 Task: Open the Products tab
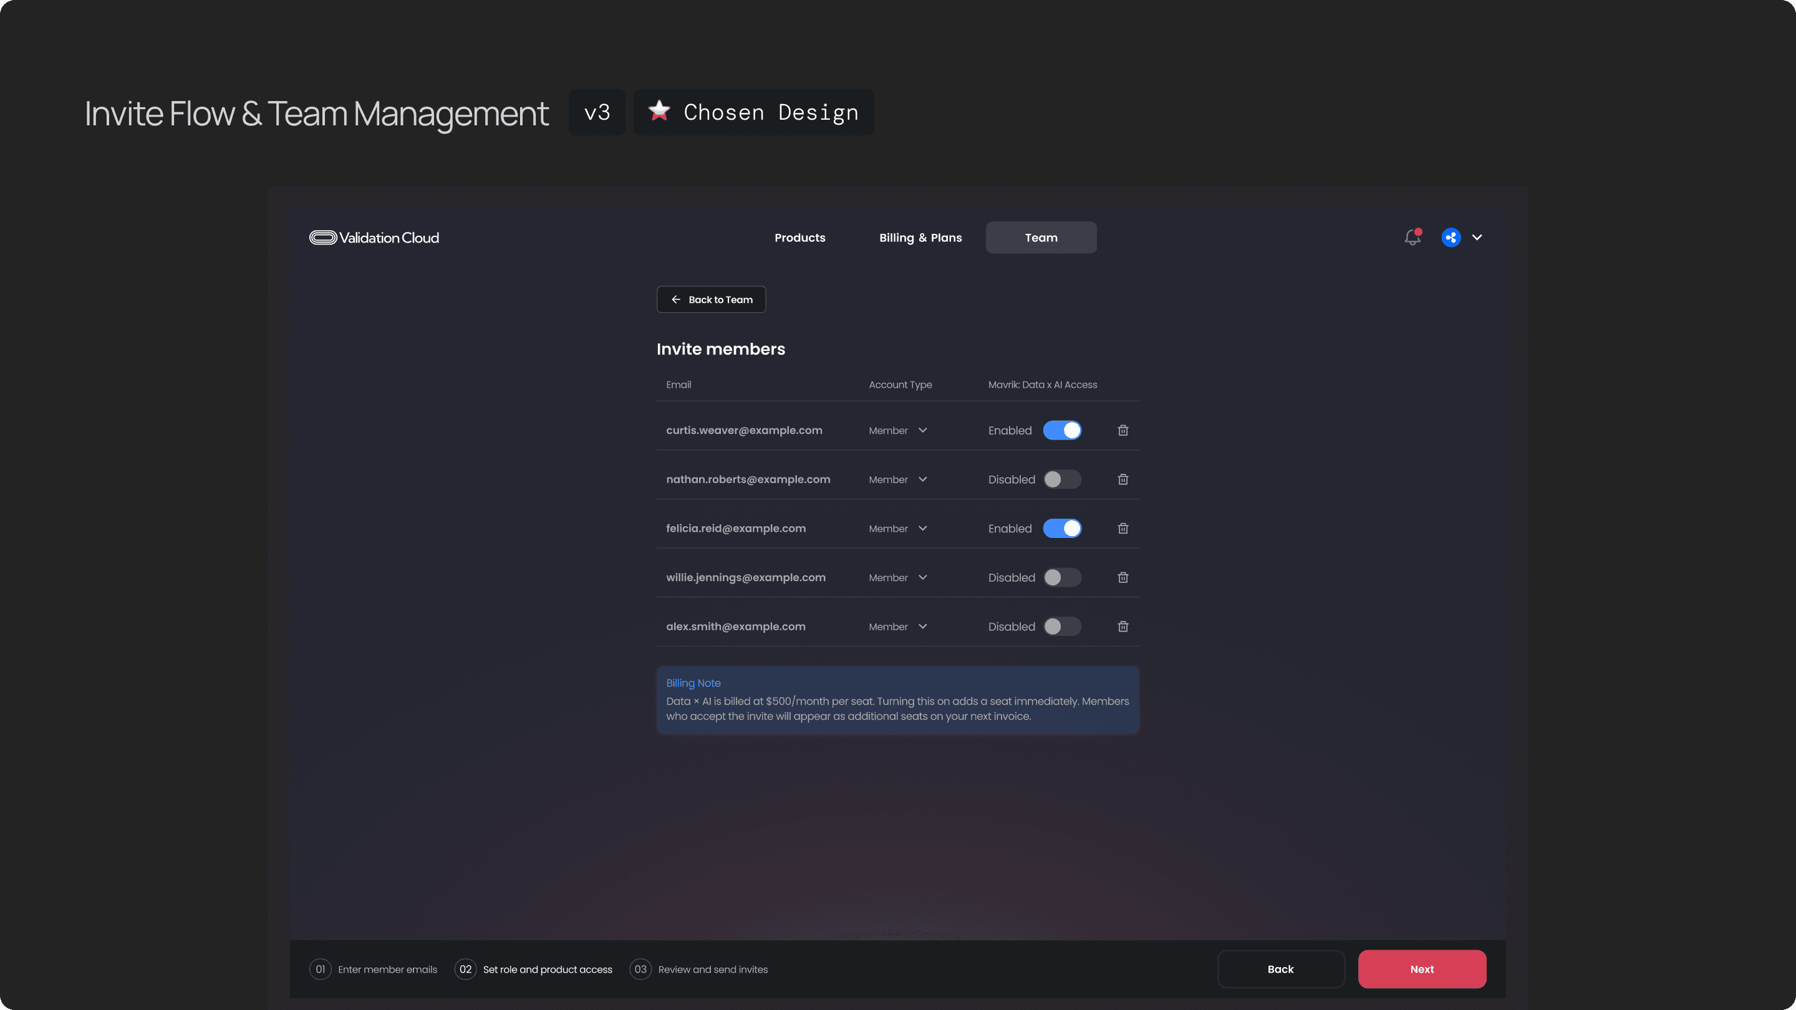(799, 238)
